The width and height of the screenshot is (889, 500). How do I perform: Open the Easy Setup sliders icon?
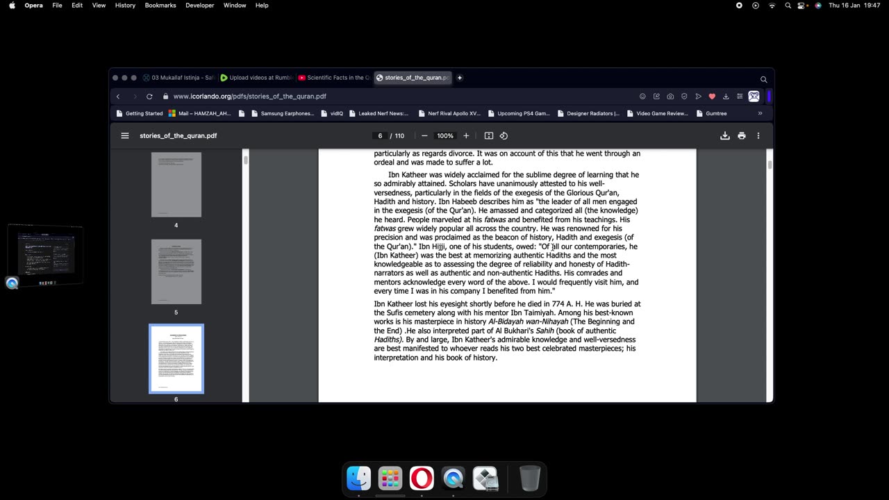740,97
